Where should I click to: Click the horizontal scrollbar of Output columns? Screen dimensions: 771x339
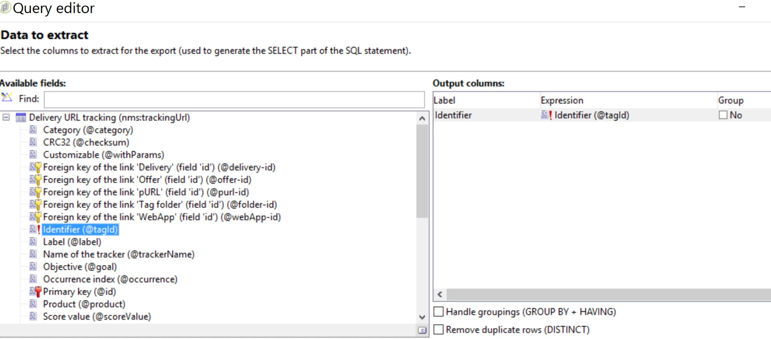coord(608,294)
